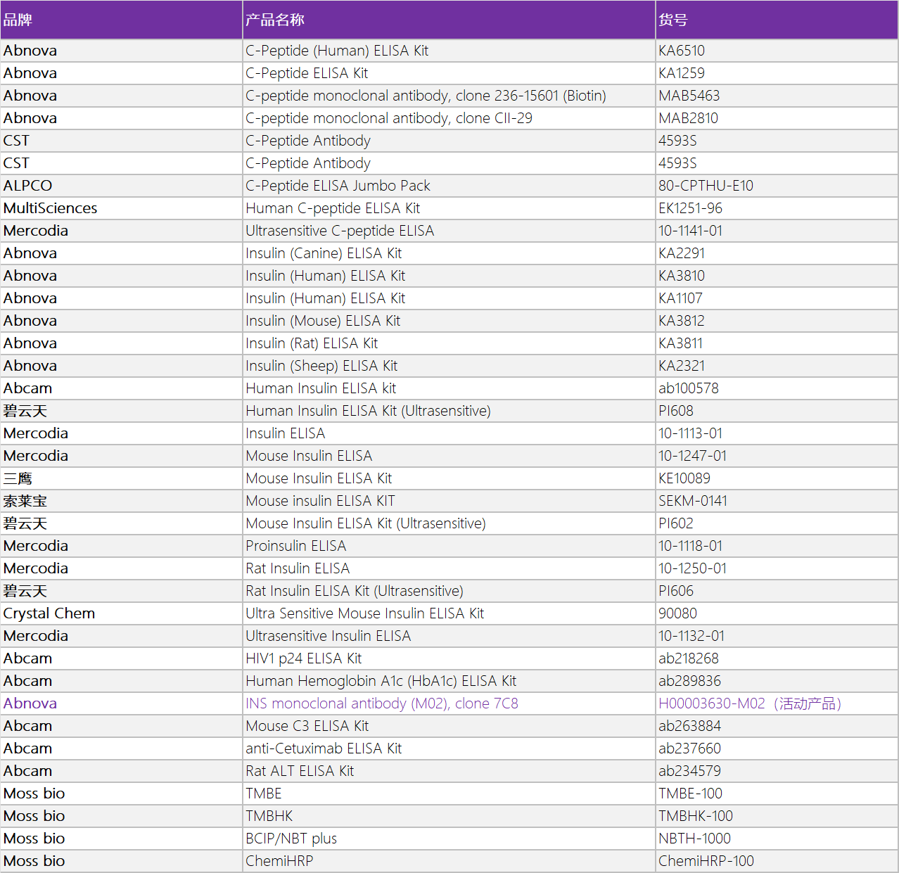The height and width of the screenshot is (873, 899).
Task: Select catalog number "PI608"
Action: [676, 411]
